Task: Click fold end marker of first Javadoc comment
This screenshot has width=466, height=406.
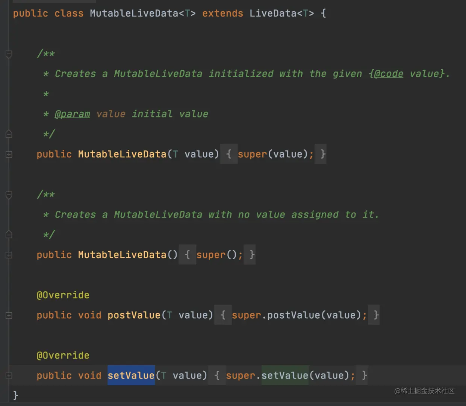Action: tap(9, 134)
